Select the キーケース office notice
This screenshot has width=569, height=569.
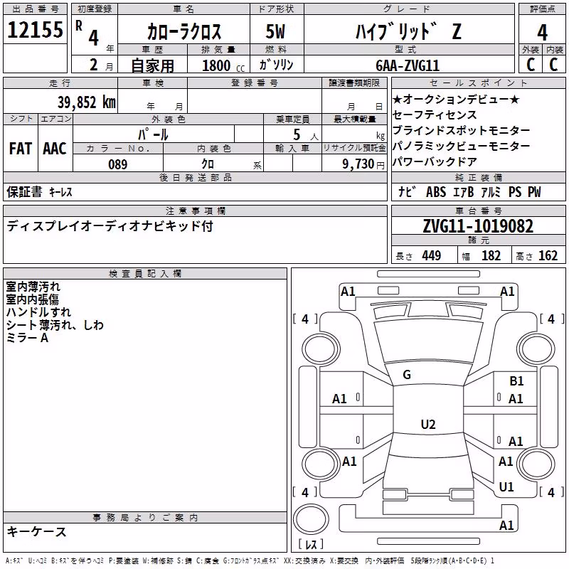click(x=37, y=531)
